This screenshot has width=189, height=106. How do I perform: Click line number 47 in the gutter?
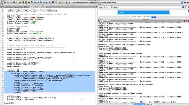pos(3,49)
